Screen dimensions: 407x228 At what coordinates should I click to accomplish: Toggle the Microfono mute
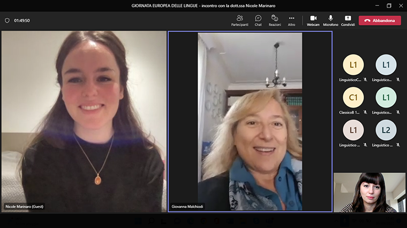pos(330,20)
